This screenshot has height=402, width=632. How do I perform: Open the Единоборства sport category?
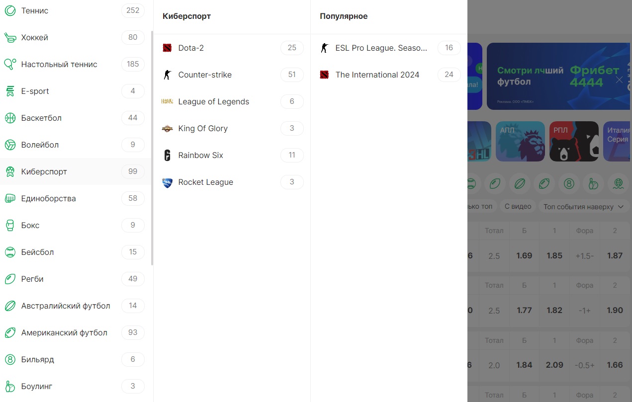point(76,198)
